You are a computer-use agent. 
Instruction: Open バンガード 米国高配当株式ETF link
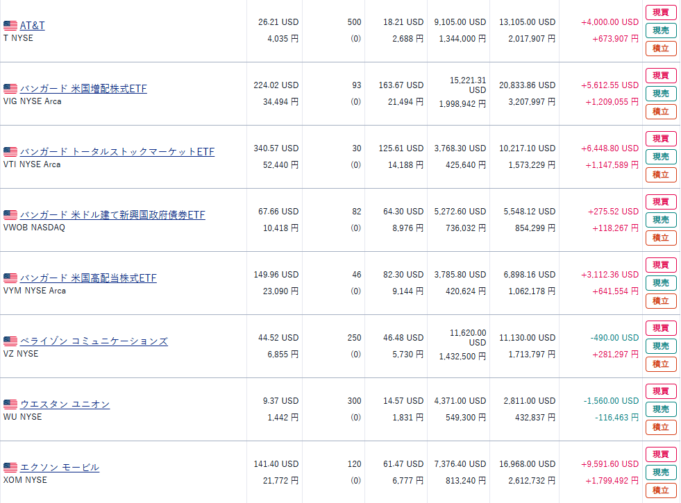(88, 278)
